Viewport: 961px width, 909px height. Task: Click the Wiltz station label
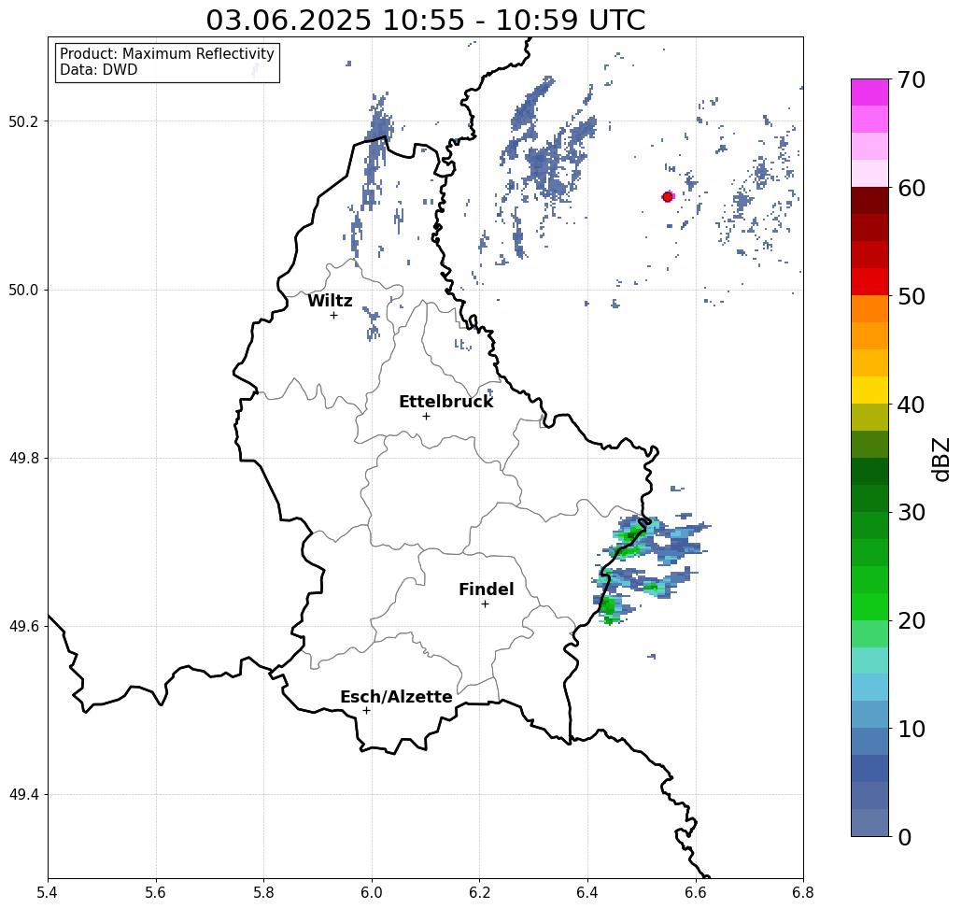tap(330, 300)
